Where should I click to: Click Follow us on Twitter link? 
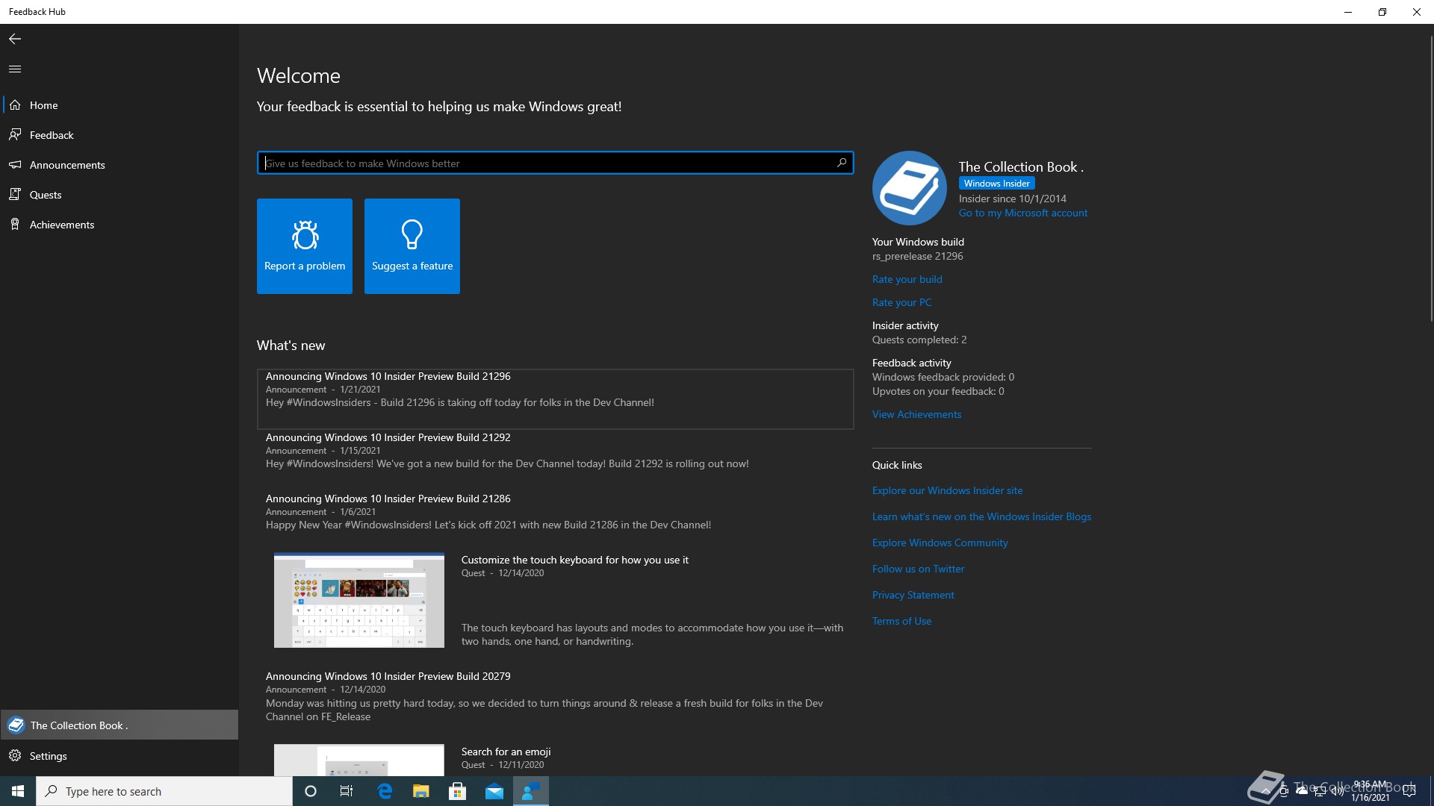click(918, 569)
